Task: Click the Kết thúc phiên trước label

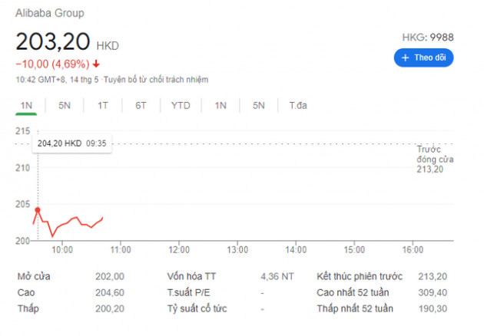Action: pyautogui.click(x=360, y=276)
